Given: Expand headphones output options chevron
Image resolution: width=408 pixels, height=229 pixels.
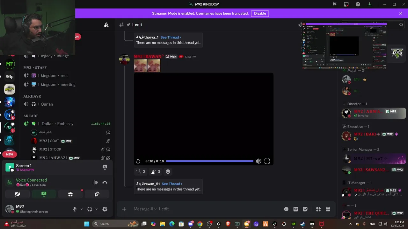Looking at the screenshot, I should pos(96,209).
